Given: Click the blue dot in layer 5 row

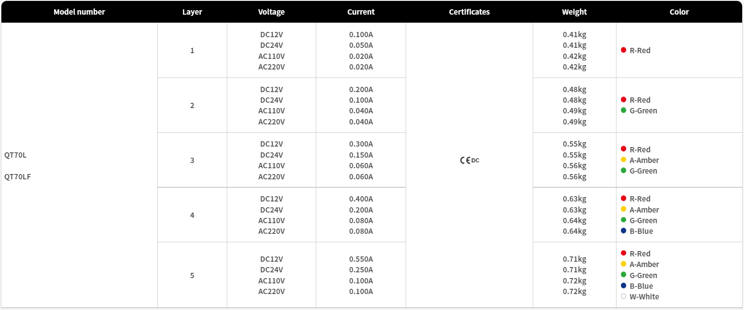Looking at the screenshot, I should pos(624,286).
